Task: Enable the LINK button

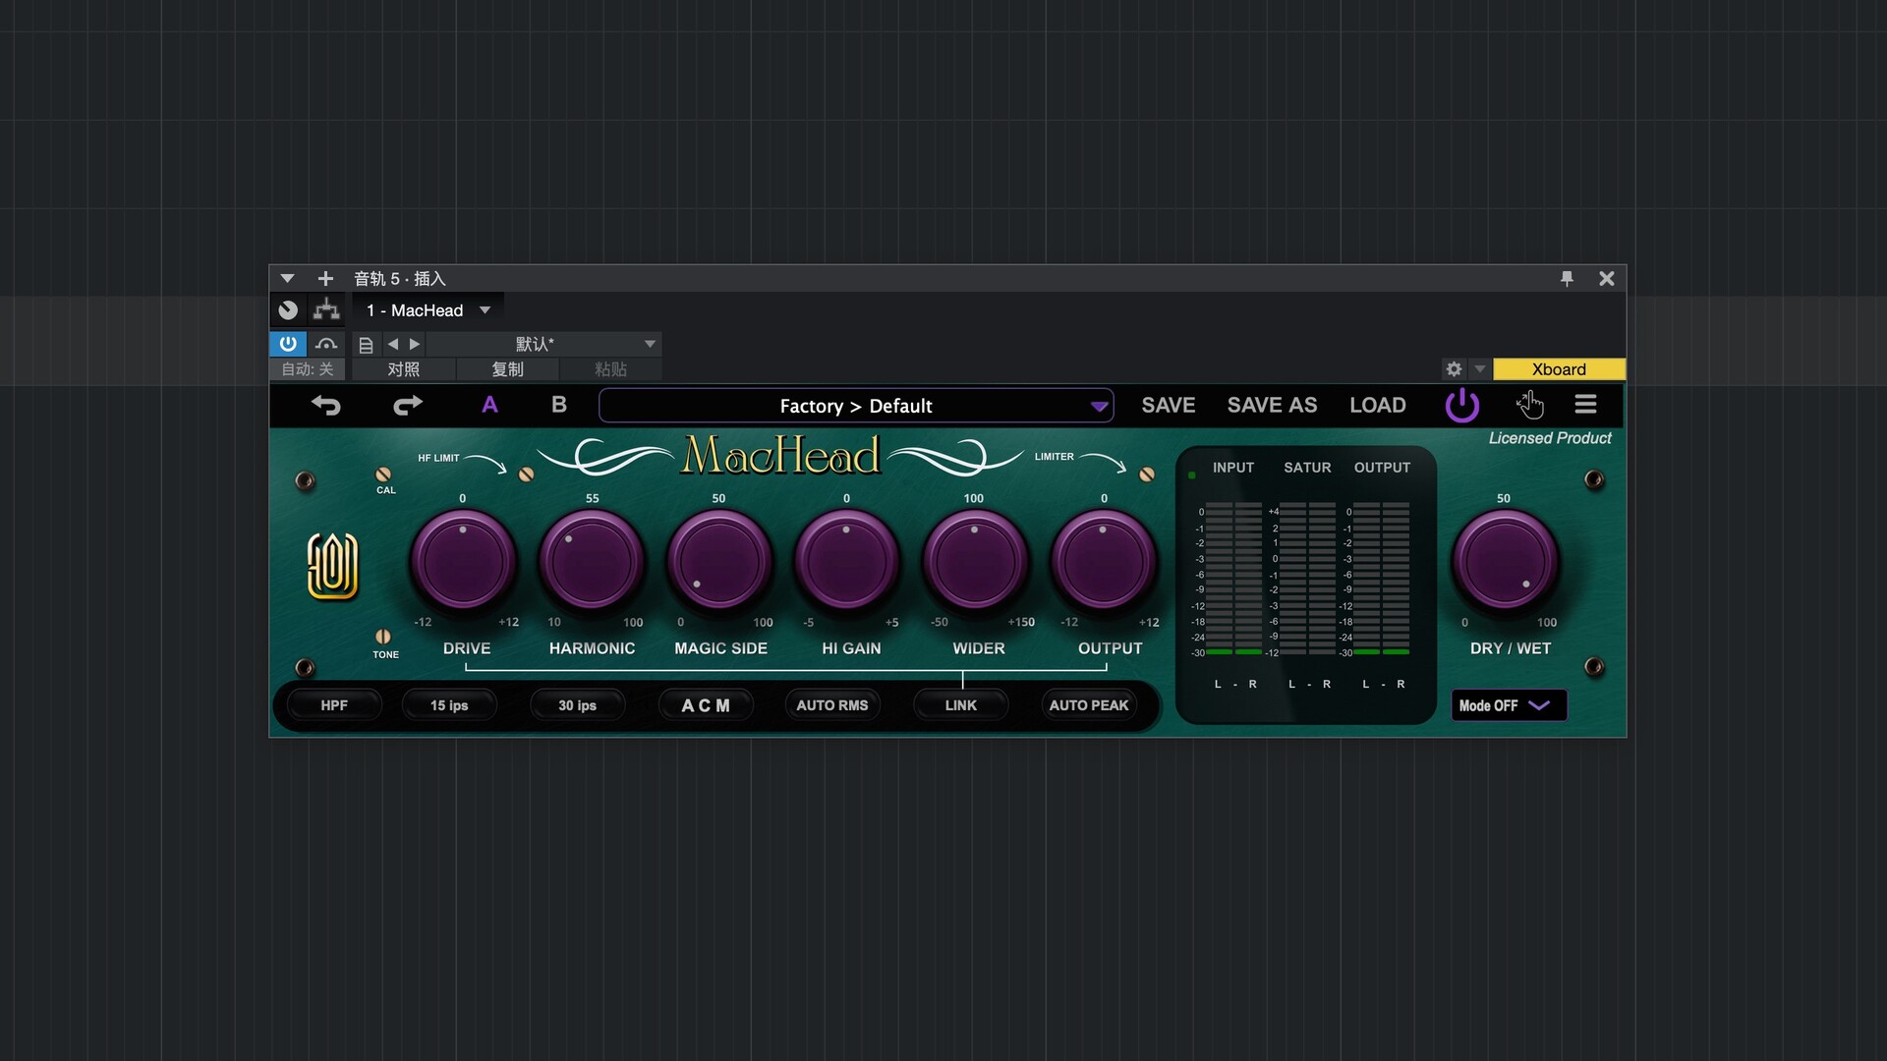Action: (960, 704)
